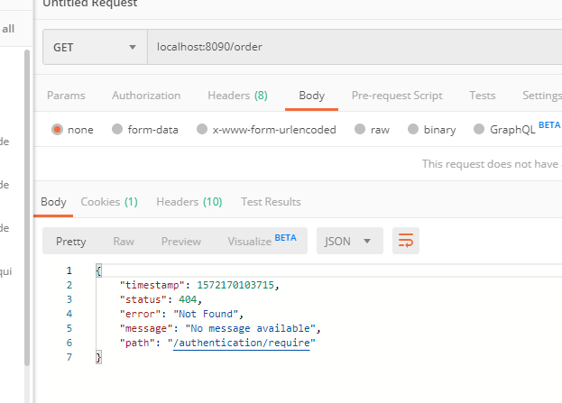The height and width of the screenshot is (403, 562).
Task: Select the form-data radio option
Action: (x=117, y=129)
